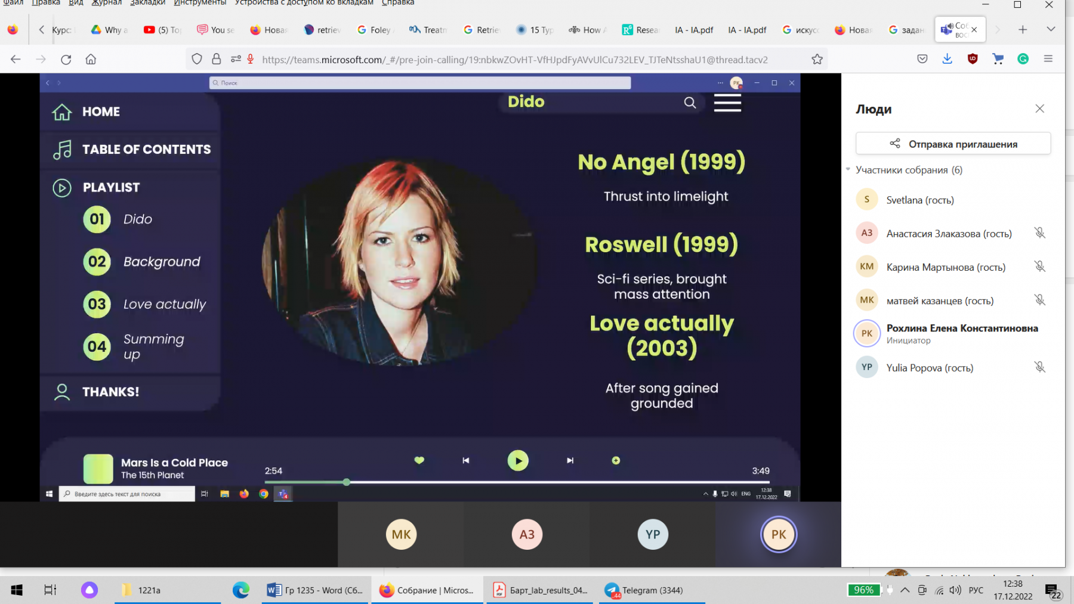This screenshot has height=604, width=1074.
Task: Click YP participant video tile
Action: 653,534
